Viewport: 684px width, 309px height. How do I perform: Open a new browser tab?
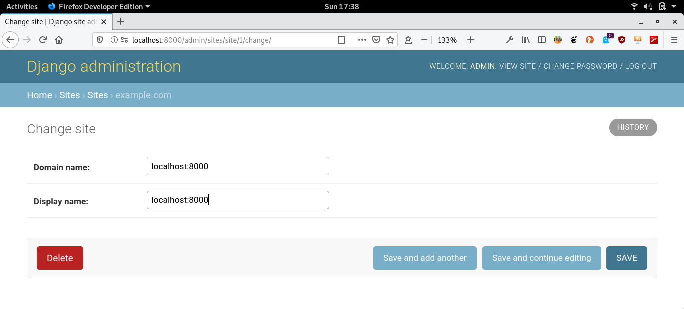(121, 21)
